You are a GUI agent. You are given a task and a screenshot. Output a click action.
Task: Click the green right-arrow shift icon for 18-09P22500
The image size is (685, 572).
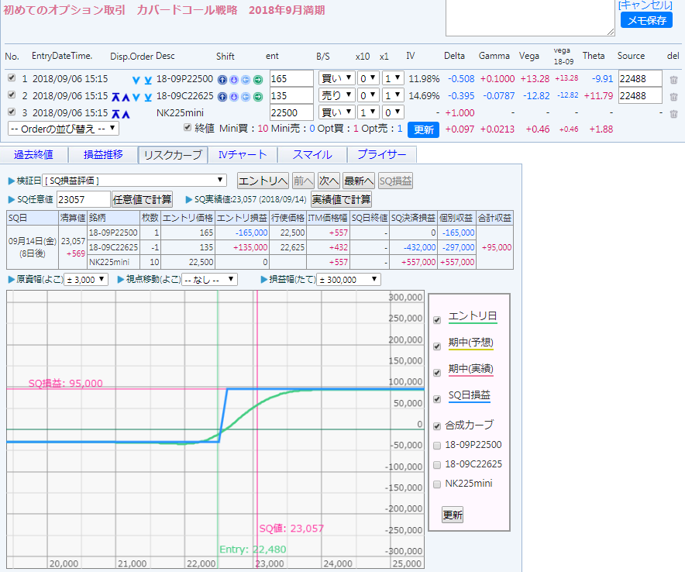coord(258,80)
